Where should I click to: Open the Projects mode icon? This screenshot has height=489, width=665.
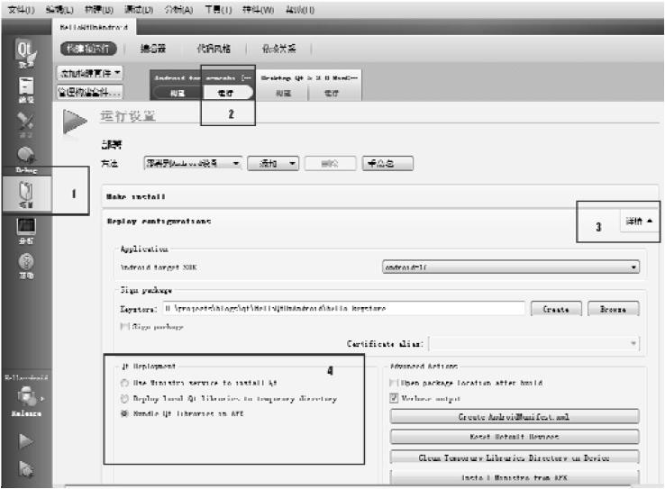[x=24, y=191]
